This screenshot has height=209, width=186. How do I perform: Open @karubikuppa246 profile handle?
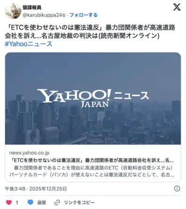pyautogui.click(x=44, y=15)
